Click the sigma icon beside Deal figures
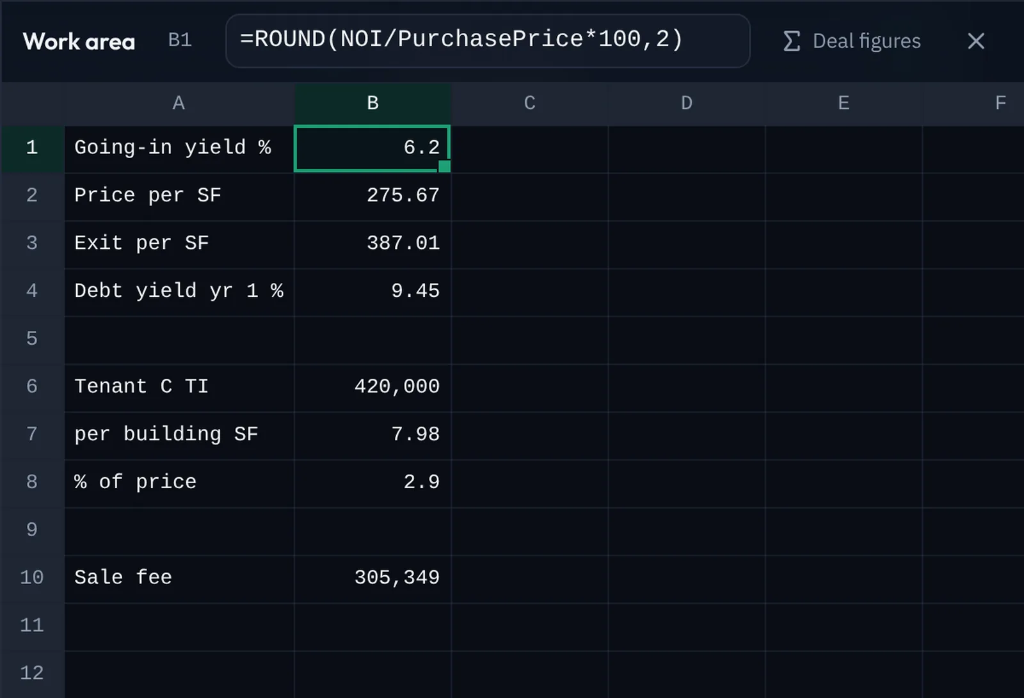Screen dimensions: 1024x698 (x=792, y=41)
